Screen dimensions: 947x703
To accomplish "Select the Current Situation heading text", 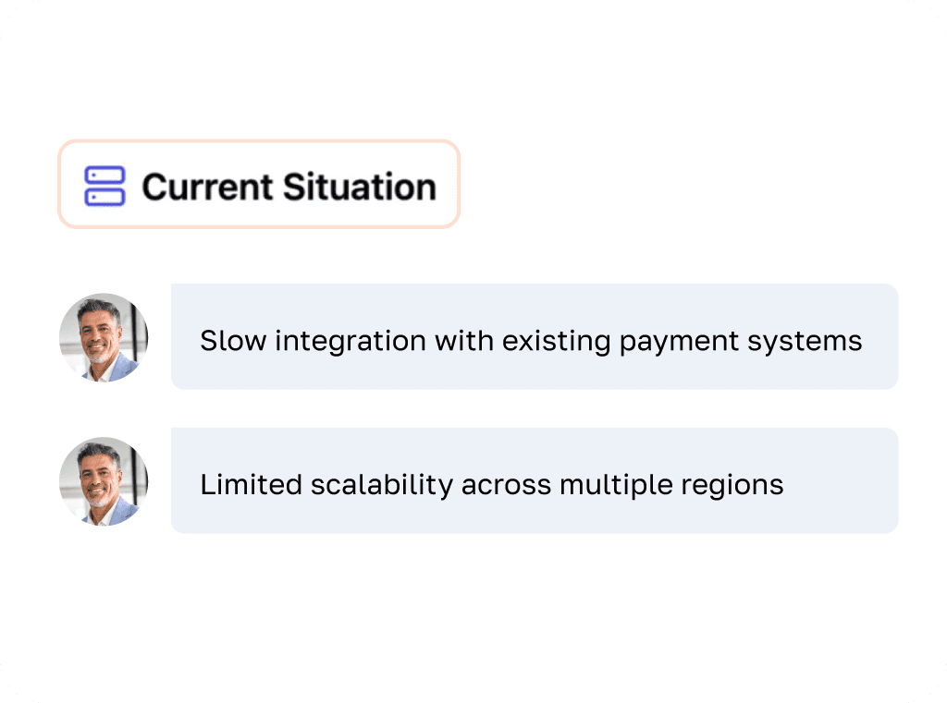I will (289, 187).
